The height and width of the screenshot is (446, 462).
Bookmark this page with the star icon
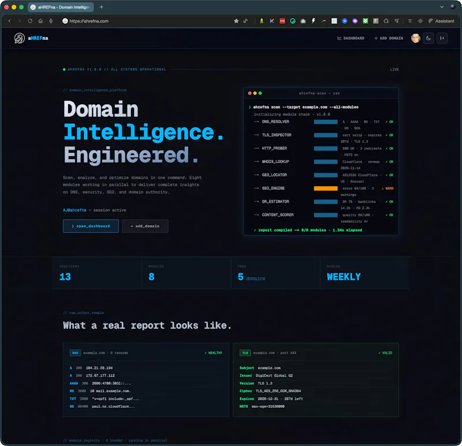(236, 21)
